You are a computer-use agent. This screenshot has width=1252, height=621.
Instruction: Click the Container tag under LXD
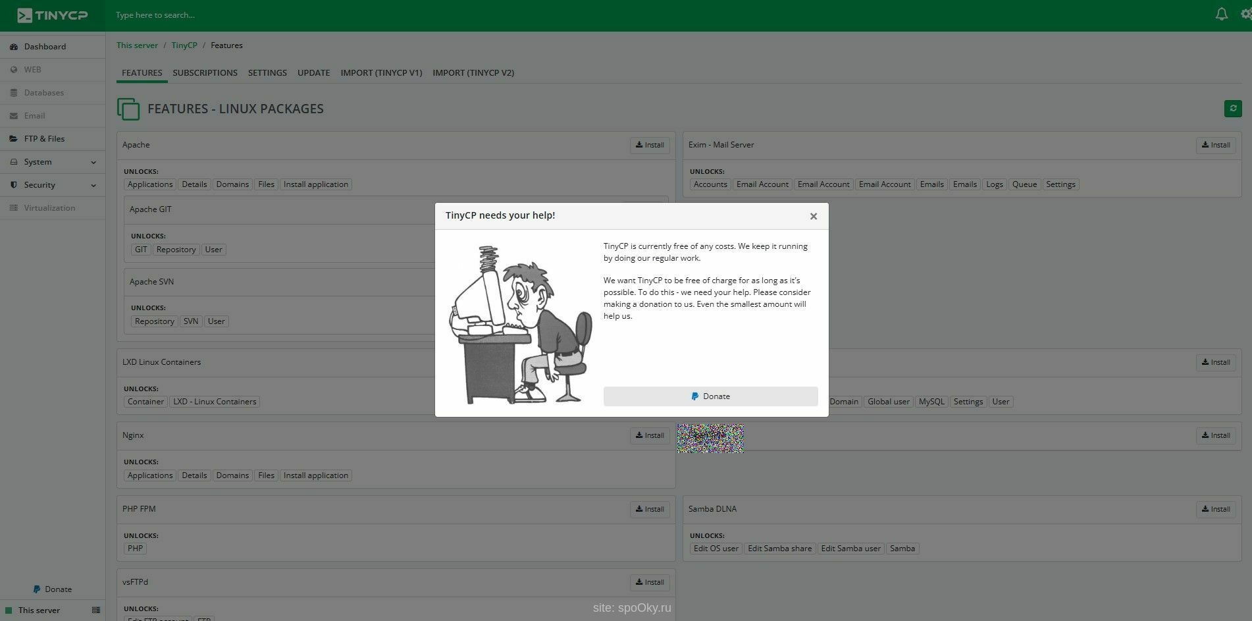[145, 402]
